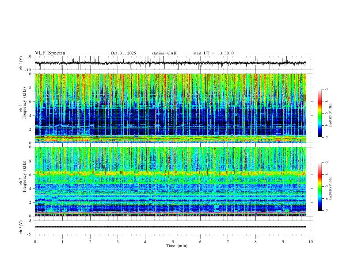The image size is (350, 271).
Task: Click the ch.2 colorbar "log(PSD)(V²/Hz)" label
Action: click(331, 188)
